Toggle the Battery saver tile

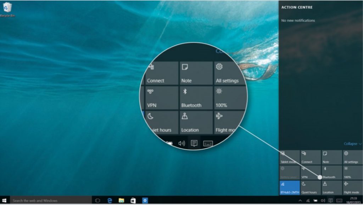pos(290,172)
